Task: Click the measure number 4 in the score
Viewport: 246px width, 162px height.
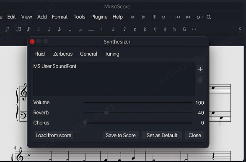Action: (15, 148)
